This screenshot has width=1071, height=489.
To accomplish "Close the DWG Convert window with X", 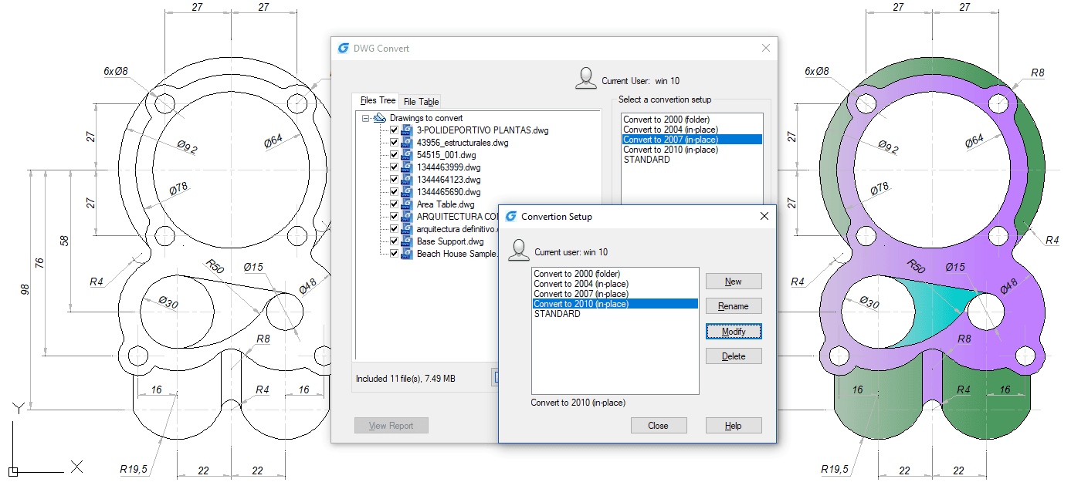I will click(x=766, y=48).
